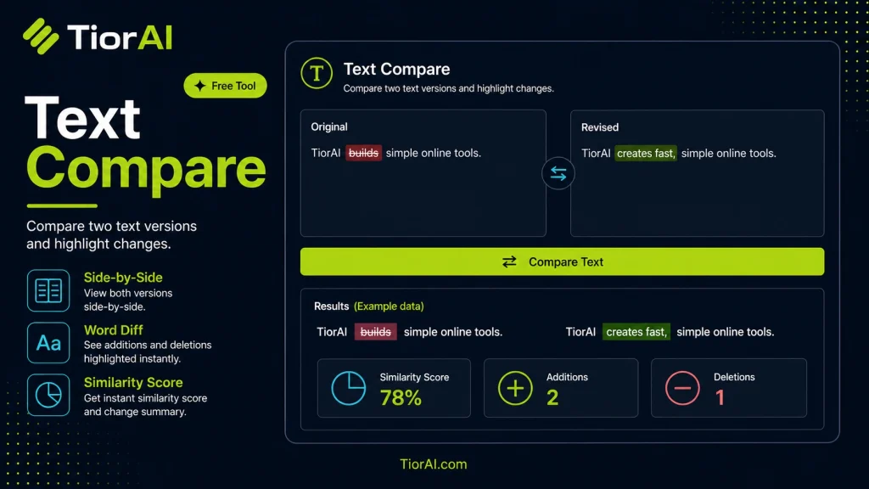Click the "(Example data)" label
Screen dimensions: 869x489
pyautogui.click(x=389, y=306)
